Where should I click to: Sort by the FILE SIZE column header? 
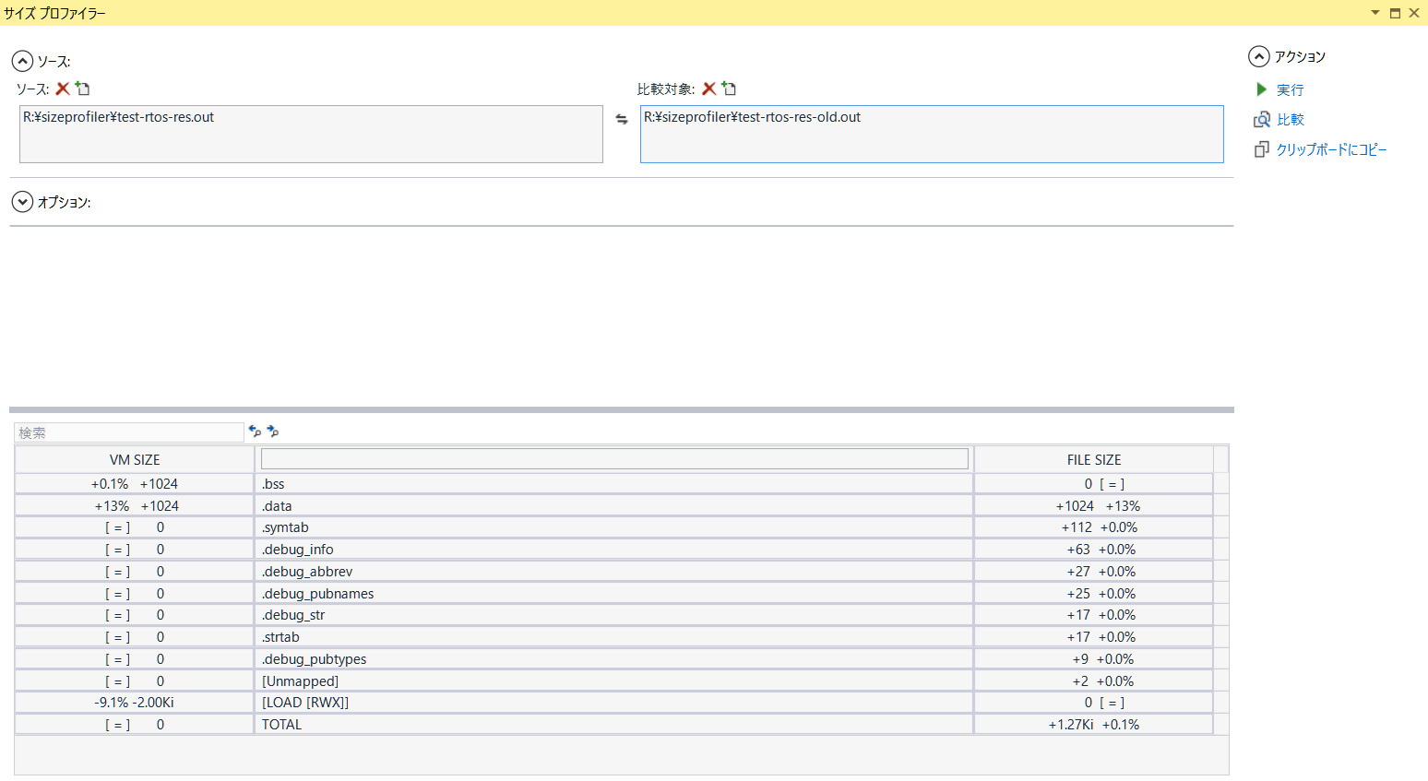click(x=1093, y=459)
